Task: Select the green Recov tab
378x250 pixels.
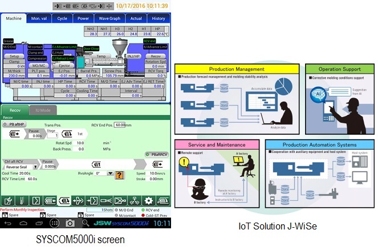Action: tap(15, 110)
